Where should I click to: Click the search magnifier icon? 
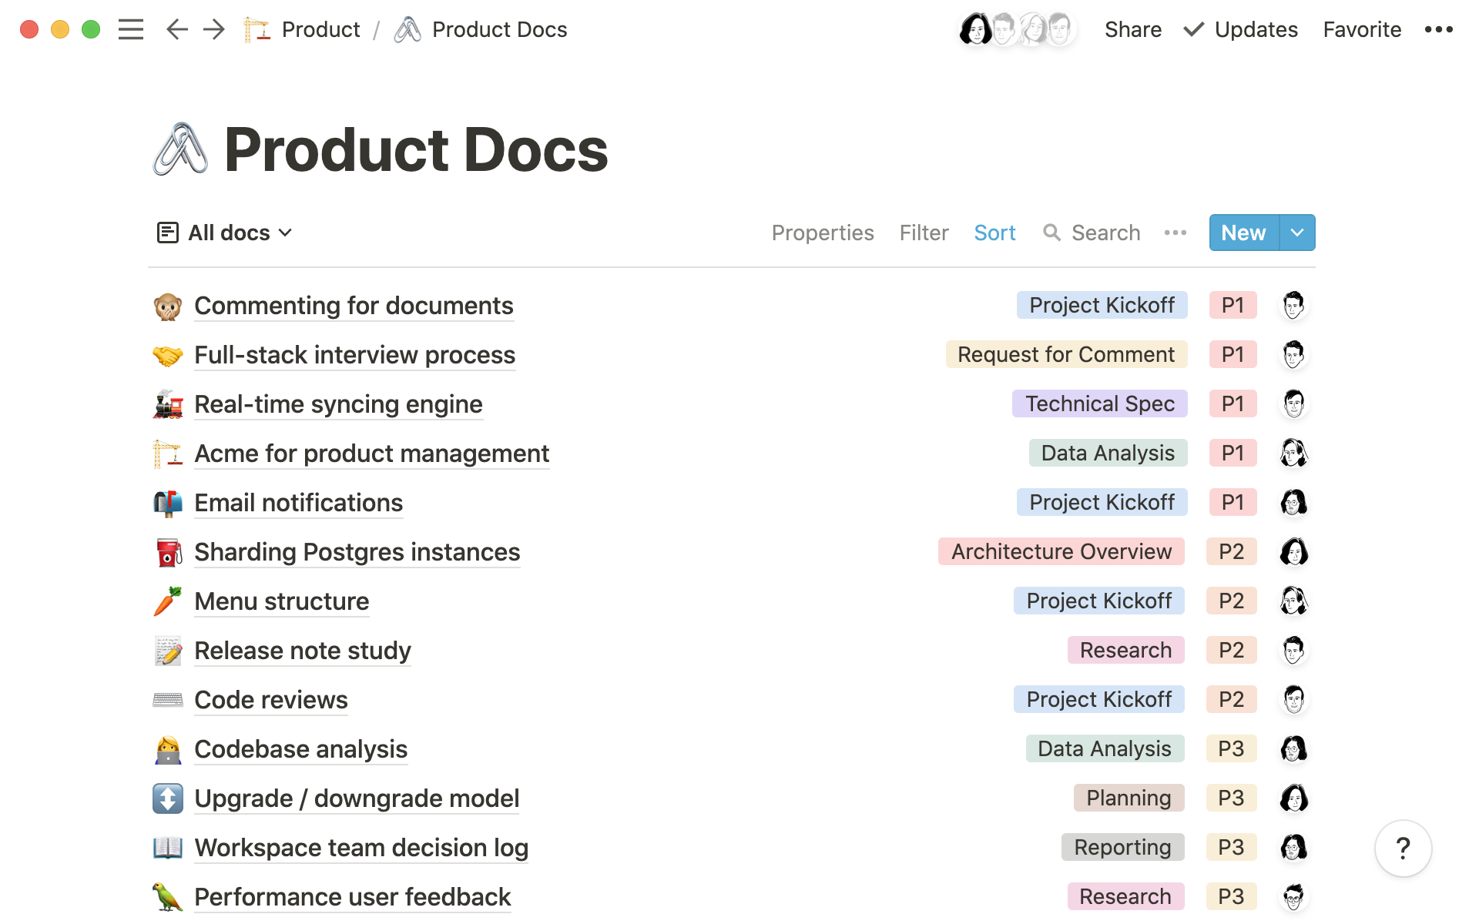pyautogui.click(x=1051, y=233)
